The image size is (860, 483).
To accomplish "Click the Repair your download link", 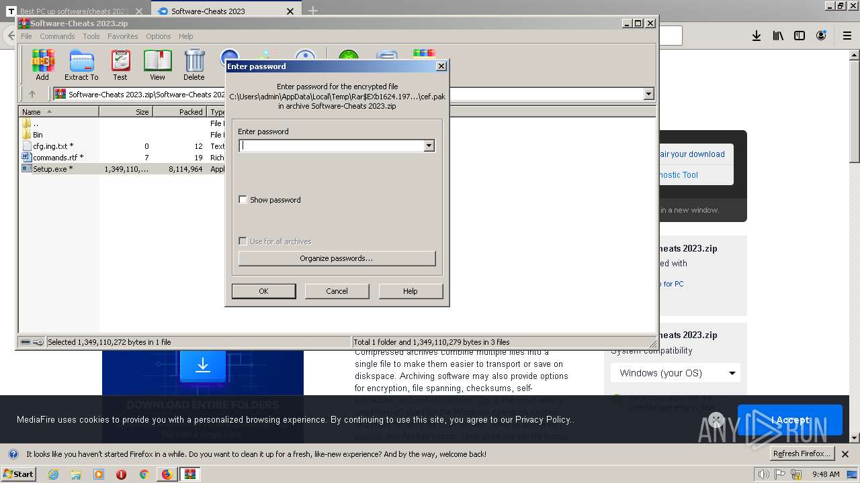I will pos(691,154).
